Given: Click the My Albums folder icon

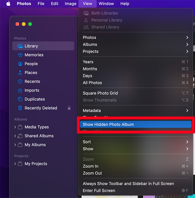Looking at the screenshot, I should (x=20, y=145).
